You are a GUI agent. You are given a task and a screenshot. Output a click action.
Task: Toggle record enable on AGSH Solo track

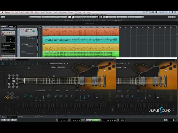point(26,31)
